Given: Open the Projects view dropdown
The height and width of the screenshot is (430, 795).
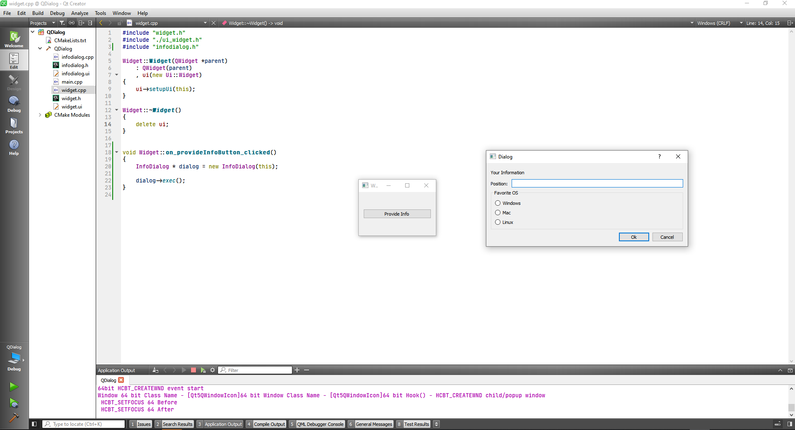Looking at the screenshot, I should pyautogui.click(x=43, y=23).
